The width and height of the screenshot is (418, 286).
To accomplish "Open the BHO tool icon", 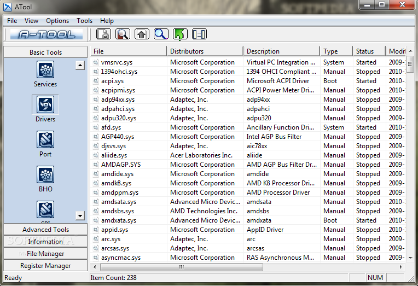I will 45,174.
